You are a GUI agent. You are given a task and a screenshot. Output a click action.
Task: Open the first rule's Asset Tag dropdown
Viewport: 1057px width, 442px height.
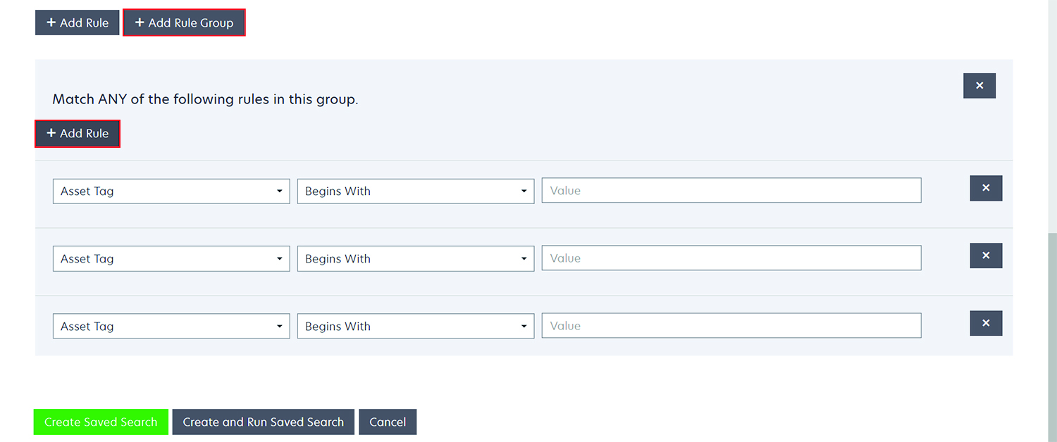(x=171, y=191)
